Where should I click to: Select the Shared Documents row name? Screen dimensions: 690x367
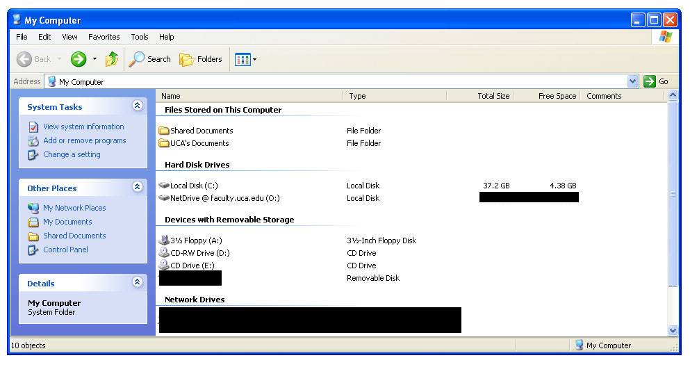pyautogui.click(x=202, y=131)
